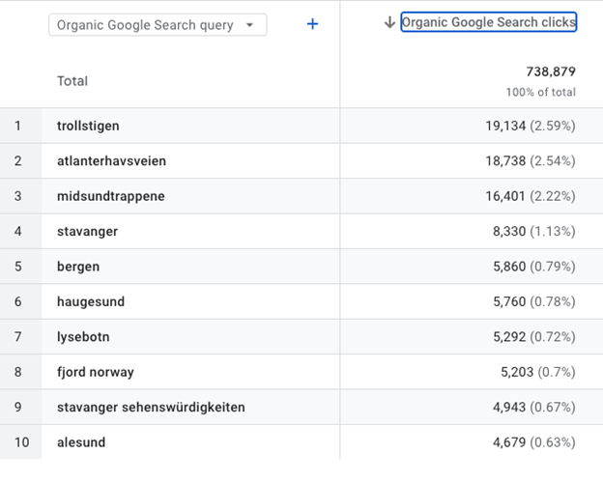The height and width of the screenshot is (482, 603).
Task: Click the Total row label
Action: [72, 81]
